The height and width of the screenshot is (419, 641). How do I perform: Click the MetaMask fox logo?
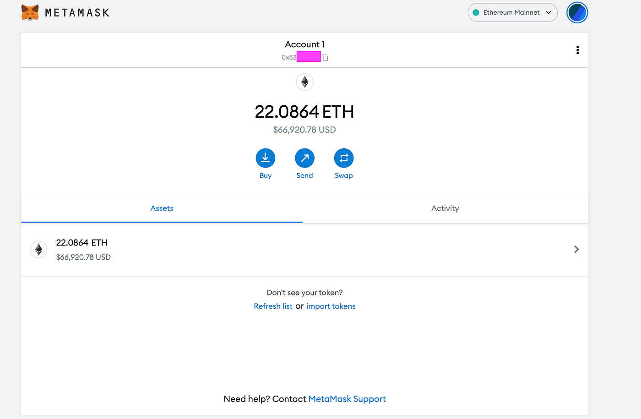click(29, 12)
